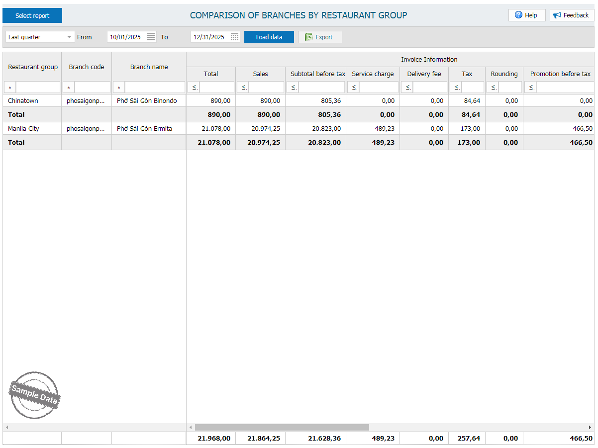Screen dimensions: 598x448
Task: Sort by the Service charge column header
Action: click(x=373, y=74)
